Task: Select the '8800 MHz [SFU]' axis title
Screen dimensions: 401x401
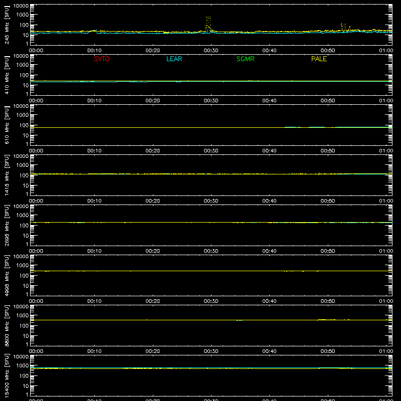Action: [x=7, y=325]
